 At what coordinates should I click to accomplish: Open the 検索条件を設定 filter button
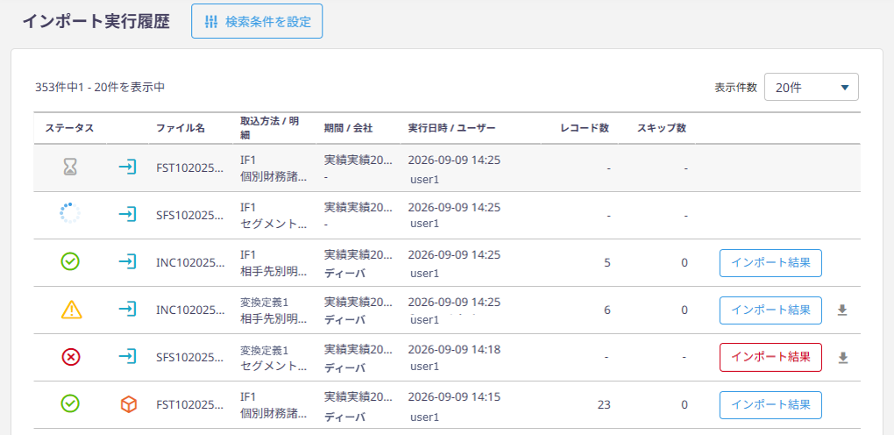pos(257,22)
